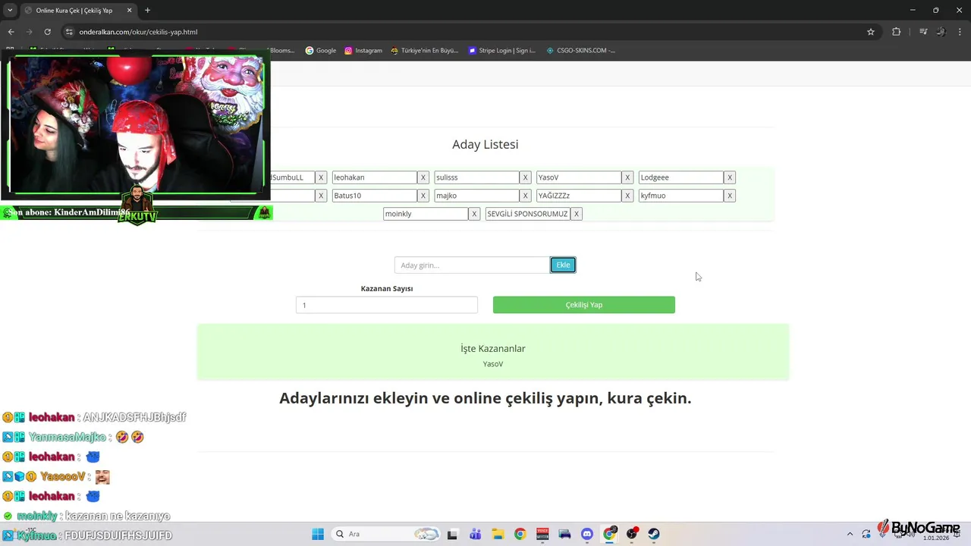
Task: Remove YAĞIZZZz from the candidate list
Action: pyautogui.click(x=627, y=196)
